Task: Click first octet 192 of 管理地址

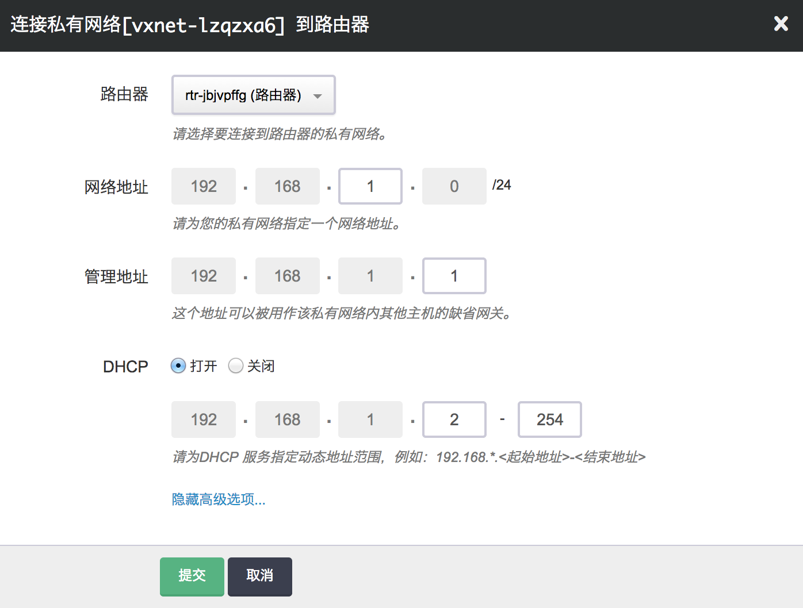Action: [204, 276]
